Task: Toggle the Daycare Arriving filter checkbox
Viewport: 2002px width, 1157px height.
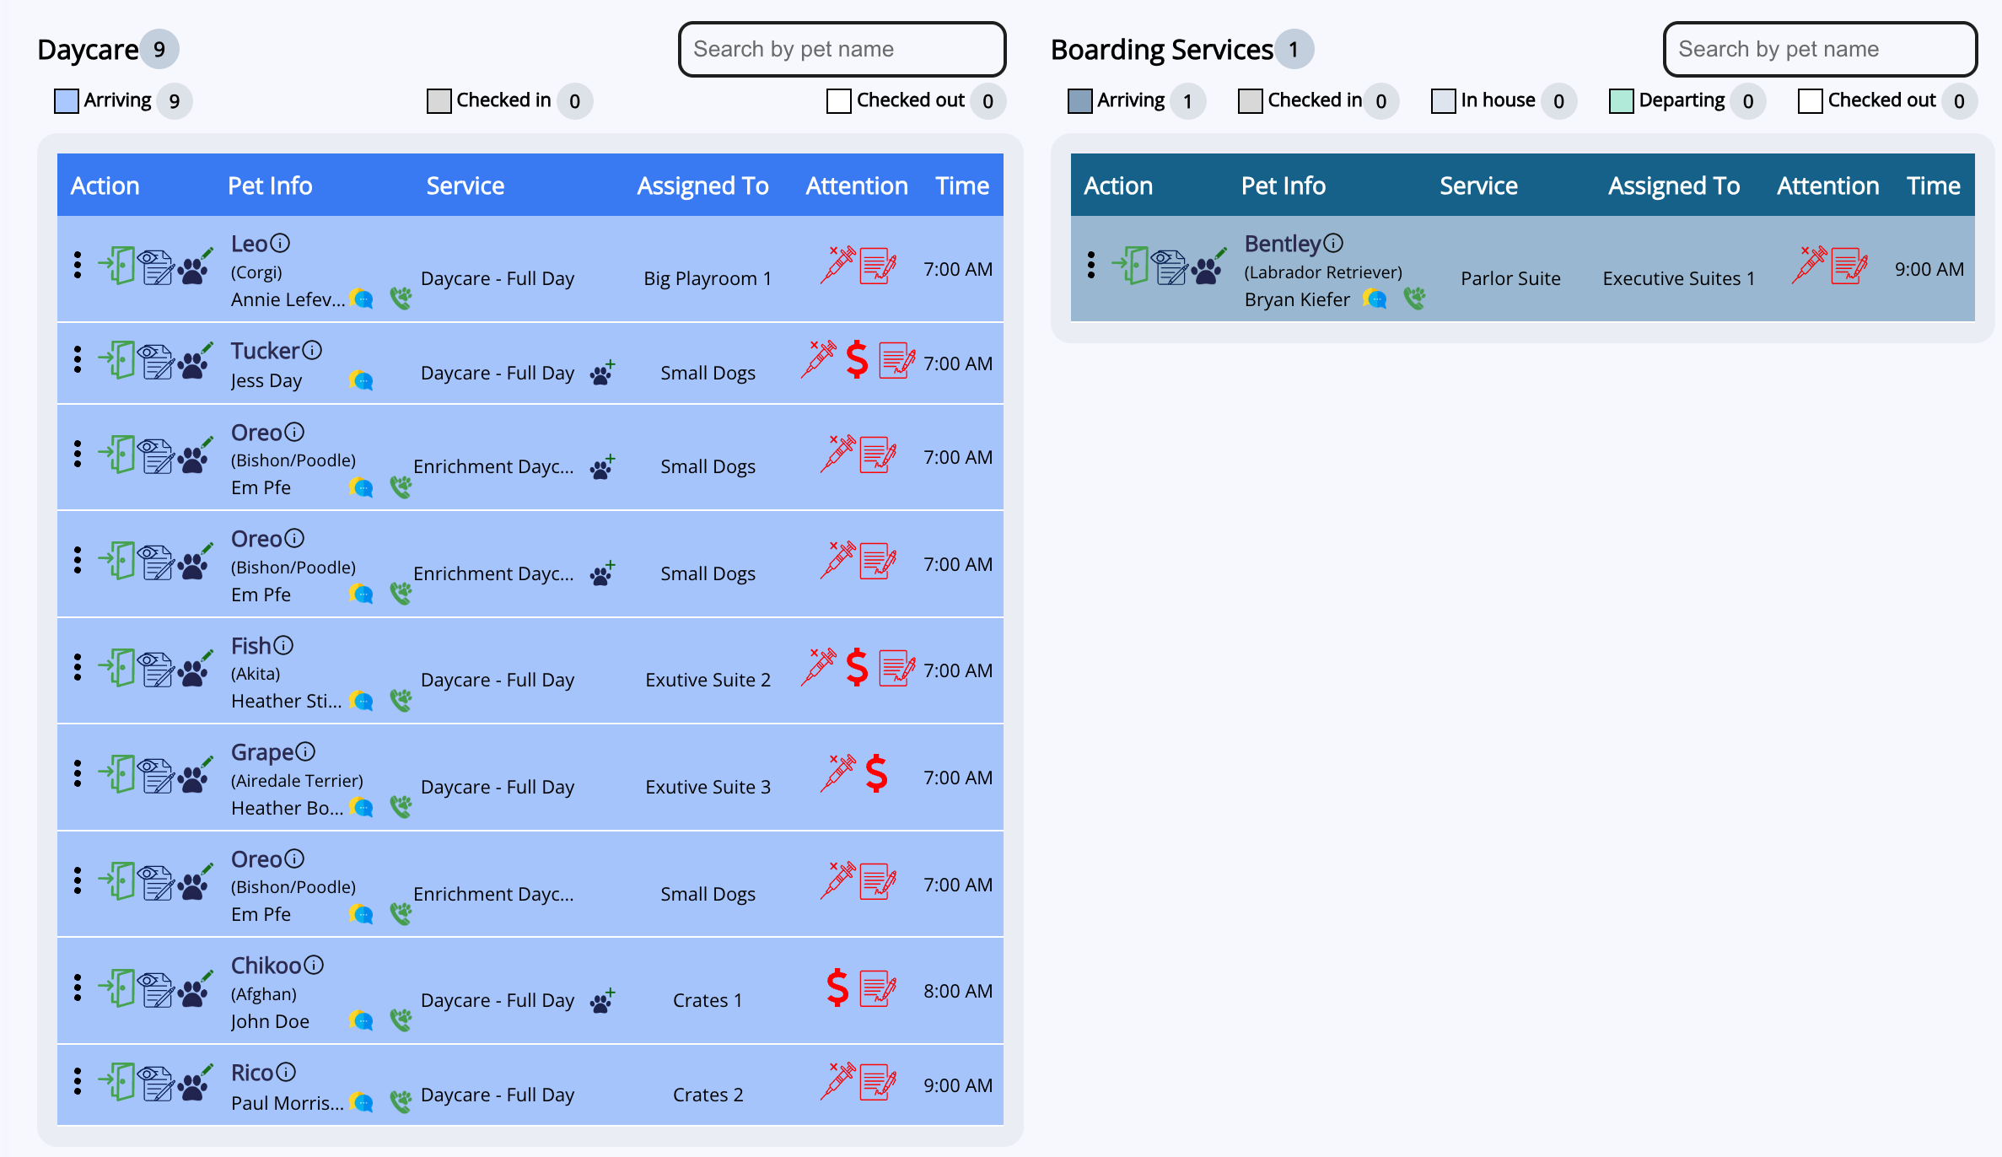Action: 67,101
